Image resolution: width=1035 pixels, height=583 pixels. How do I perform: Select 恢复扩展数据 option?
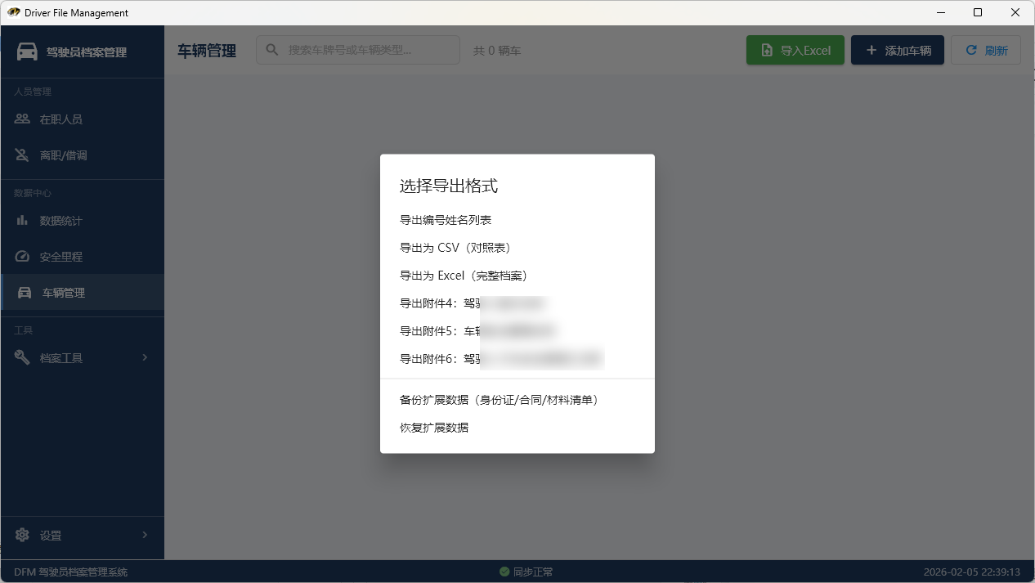tap(434, 428)
